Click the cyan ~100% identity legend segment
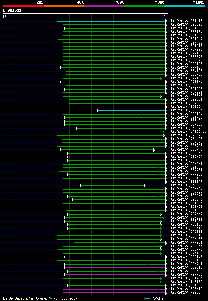This screenshot has height=301, width=208. 185,6
